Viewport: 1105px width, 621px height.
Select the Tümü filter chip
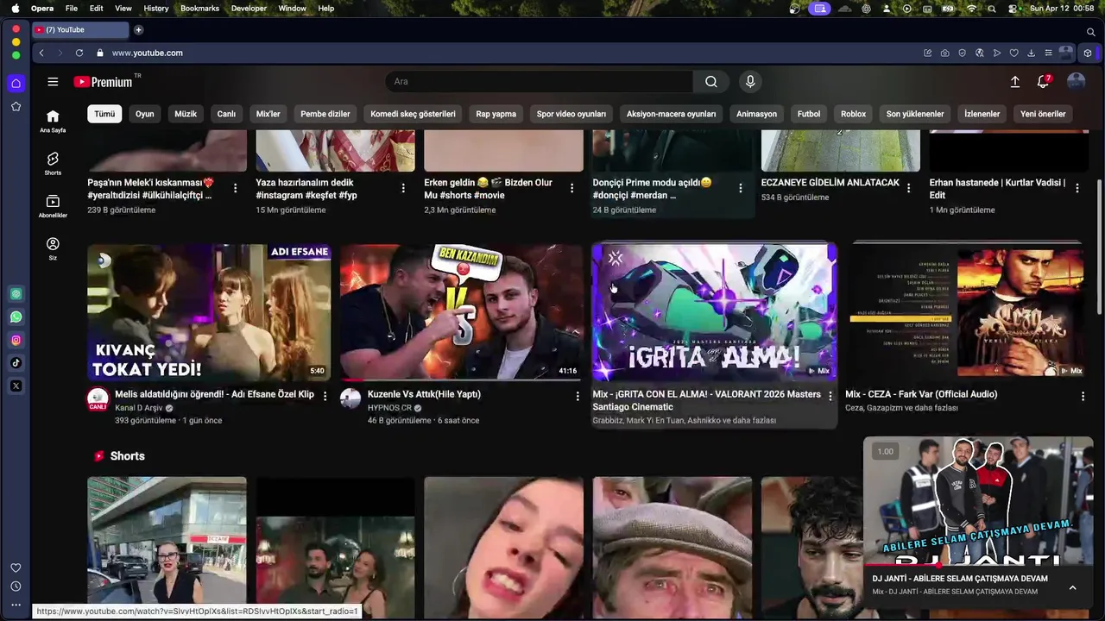tap(104, 114)
